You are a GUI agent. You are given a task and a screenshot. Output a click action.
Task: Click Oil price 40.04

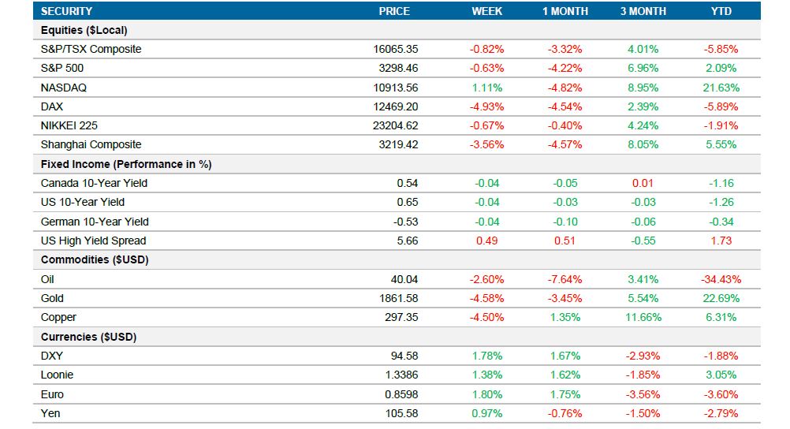(x=404, y=279)
